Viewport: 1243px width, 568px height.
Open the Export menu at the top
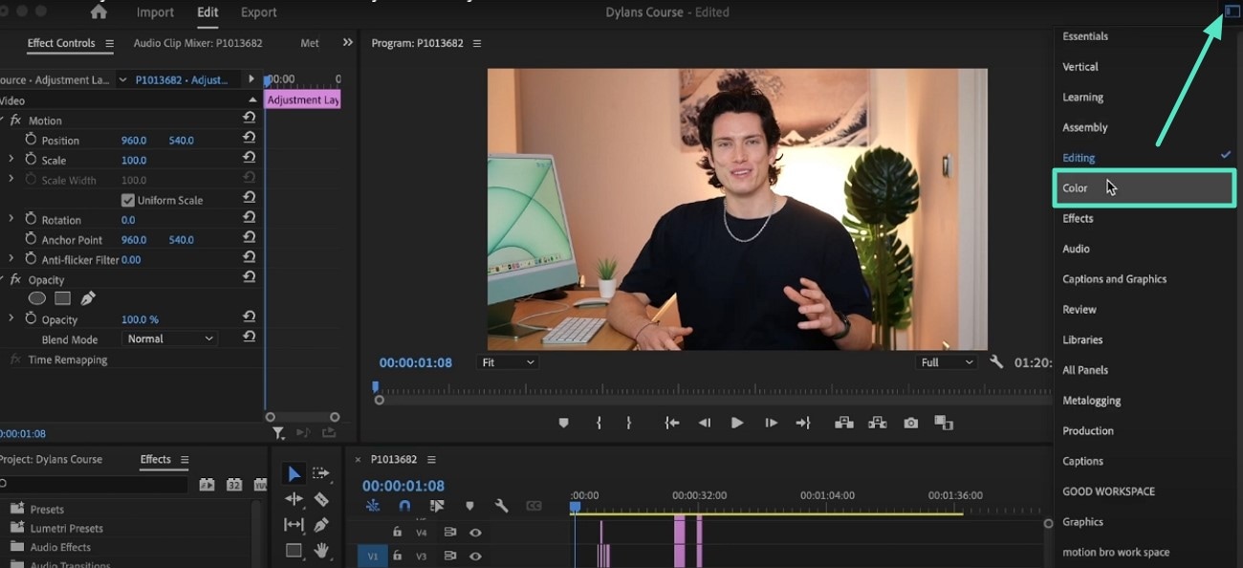pos(258,12)
